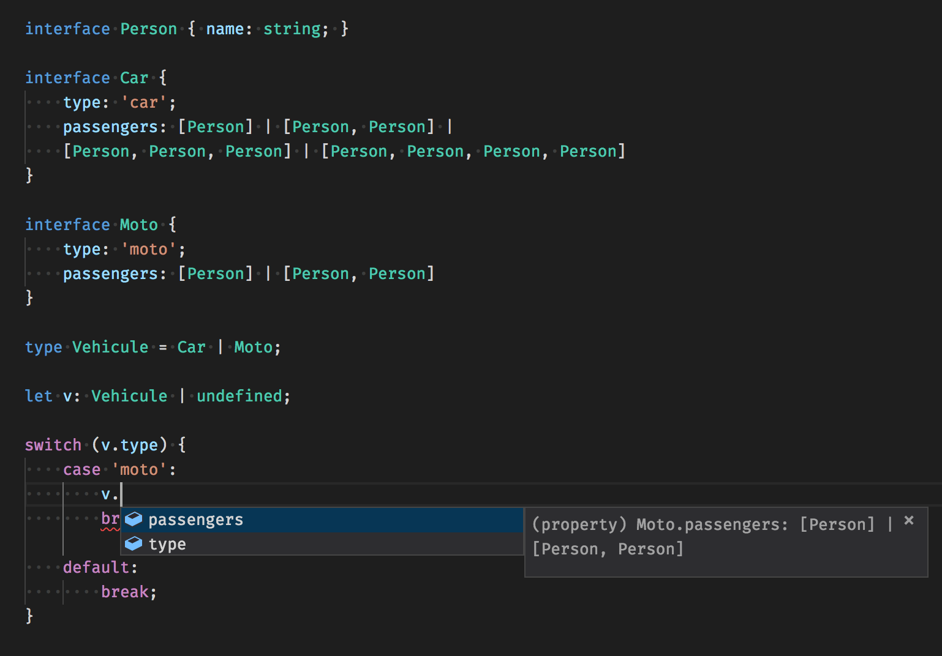This screenshot has width=942, height=656.
Task: Click the Car interface name
Action: [x=134, y=78]
